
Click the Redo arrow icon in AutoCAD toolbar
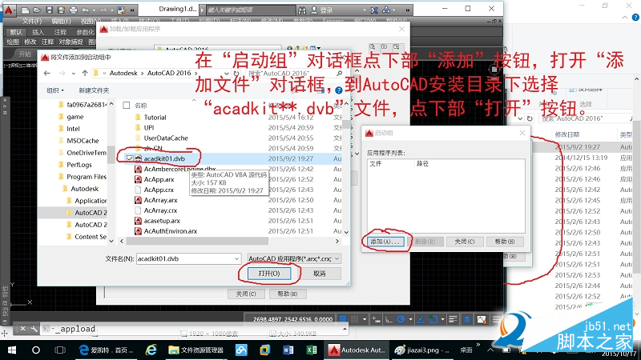tap(103, 10)
